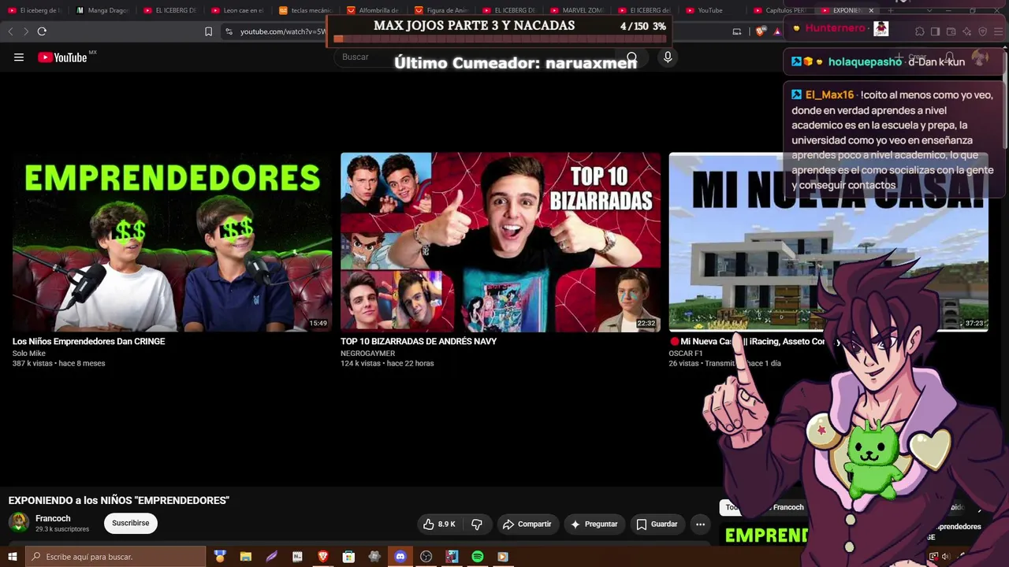Open the medal icon app in taskbar
The height and width of the screenshot is (567, 1009).
[x=220, y=557]
